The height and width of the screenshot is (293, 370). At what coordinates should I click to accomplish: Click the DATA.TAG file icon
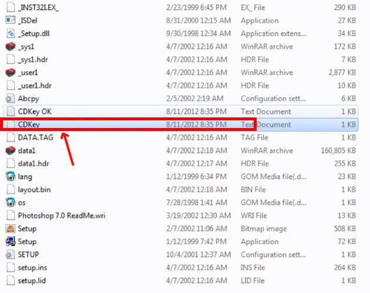11,137
